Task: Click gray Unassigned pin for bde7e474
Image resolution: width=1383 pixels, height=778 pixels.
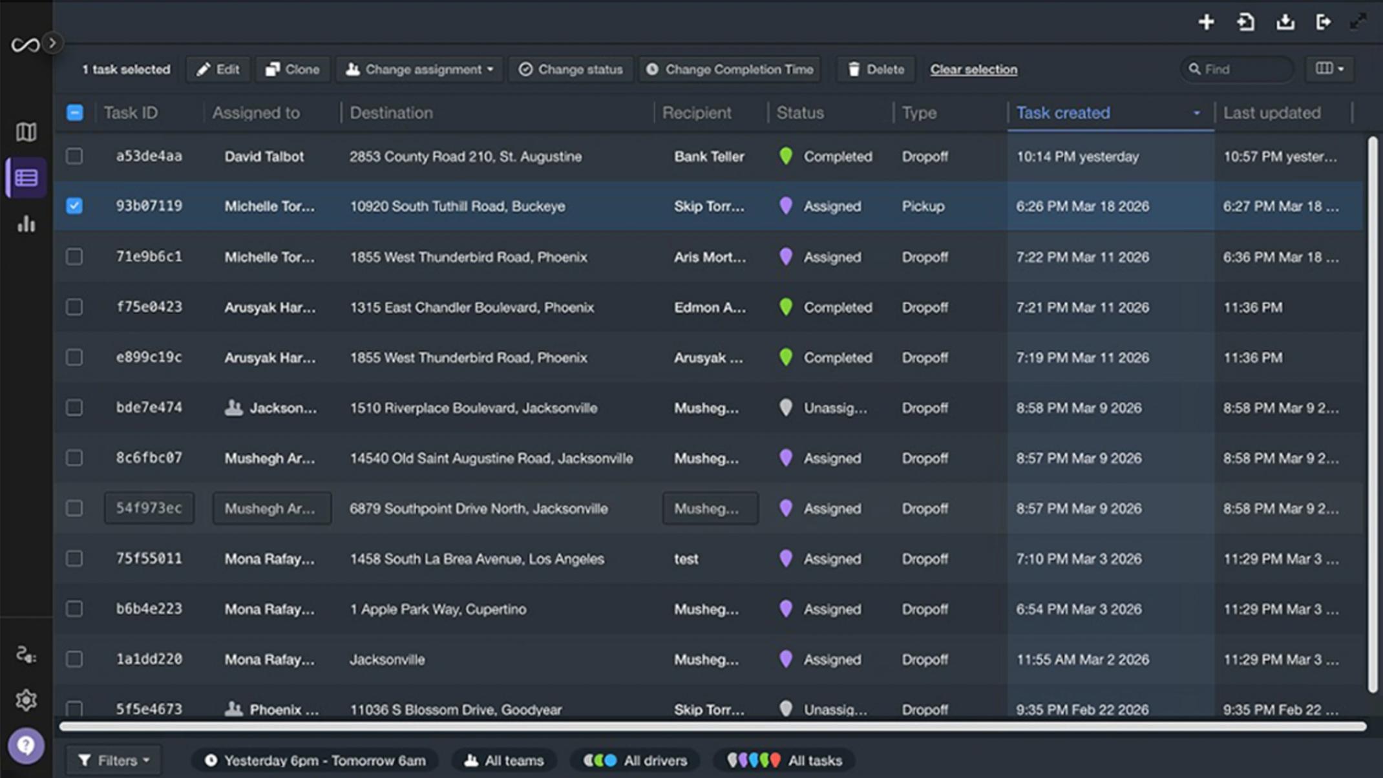Action: pyautogui.click(x=786, y=407)
